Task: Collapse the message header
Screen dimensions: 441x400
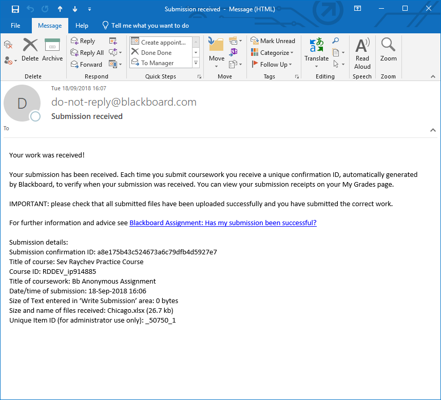Action: point(433,130)
